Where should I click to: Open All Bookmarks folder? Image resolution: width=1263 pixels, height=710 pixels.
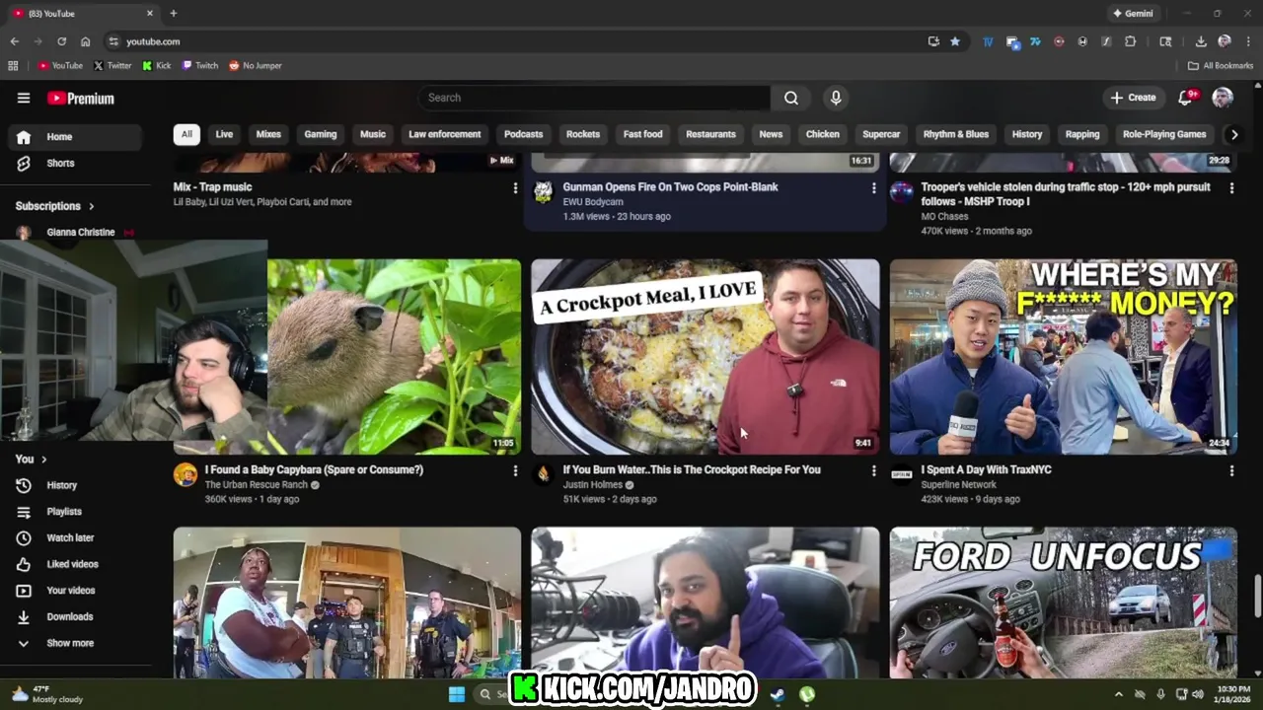pos(1221,65)
